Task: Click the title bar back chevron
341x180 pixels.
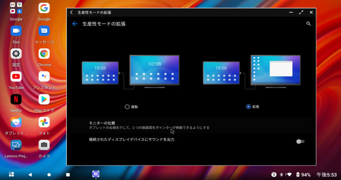Action: coord(72,12)
